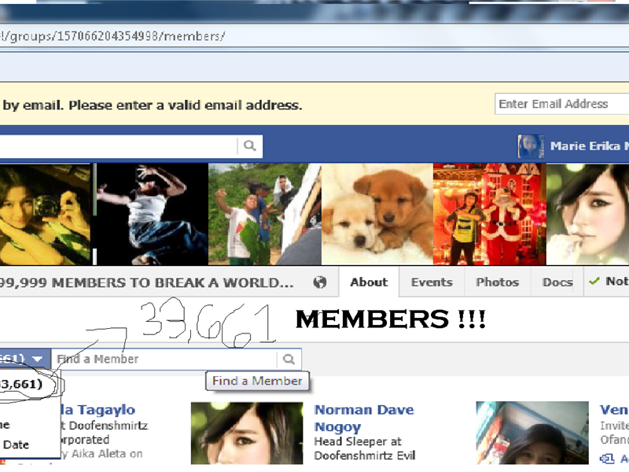Click the globe privacy icon beside the tabs

(320, 282)
